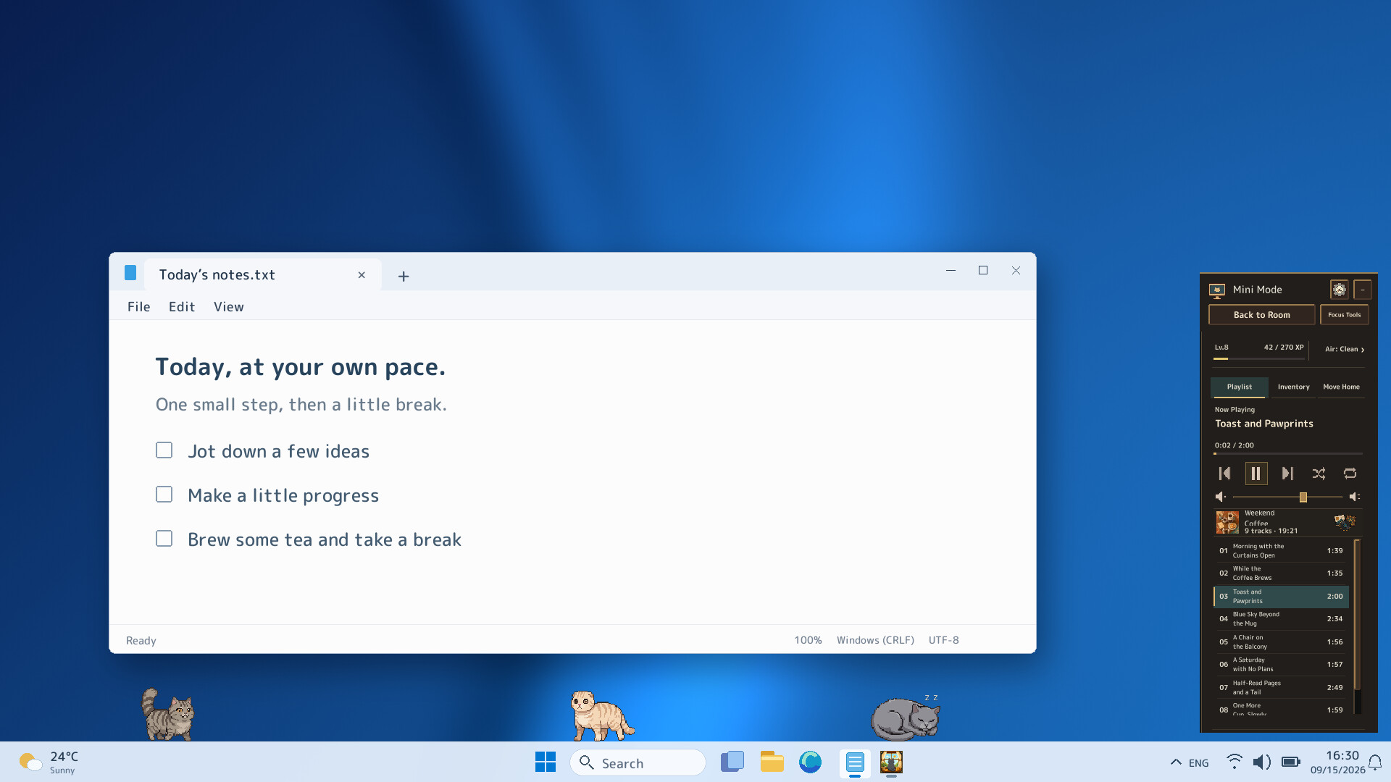Check the 'Make a little progress' checkbox

point(164,495)
